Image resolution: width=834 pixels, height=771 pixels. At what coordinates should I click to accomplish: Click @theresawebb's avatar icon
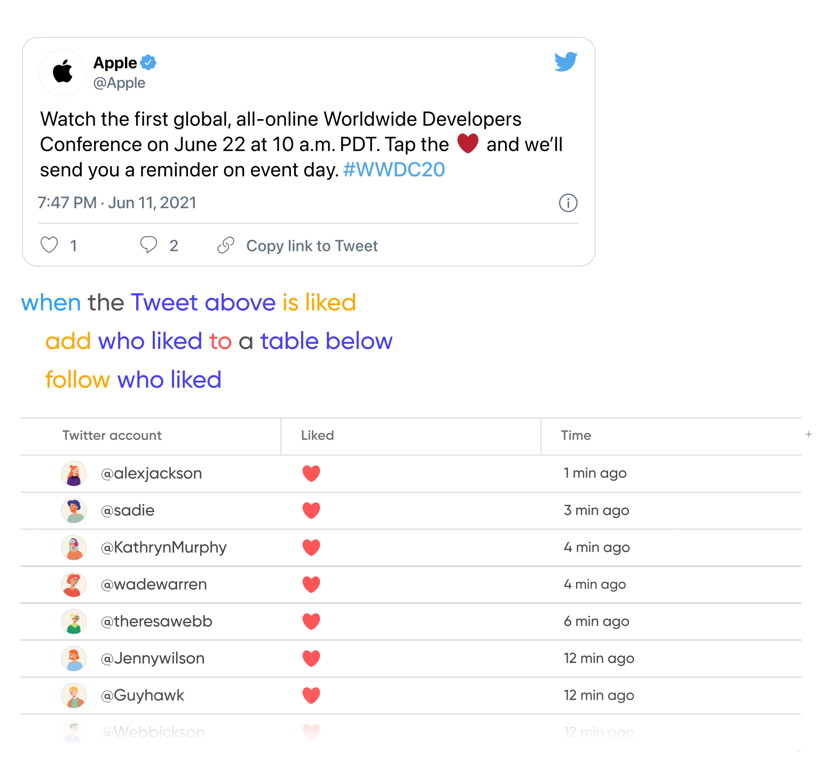click(74, 621)
